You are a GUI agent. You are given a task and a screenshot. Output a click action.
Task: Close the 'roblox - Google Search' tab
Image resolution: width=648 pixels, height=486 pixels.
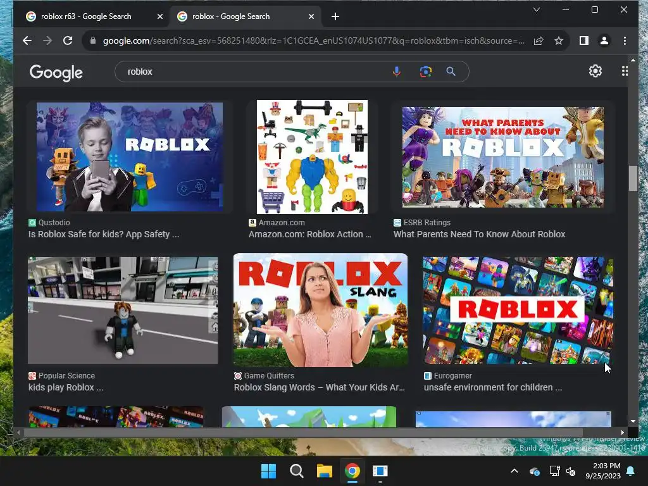pyautogui.click(x=311, y=16)
